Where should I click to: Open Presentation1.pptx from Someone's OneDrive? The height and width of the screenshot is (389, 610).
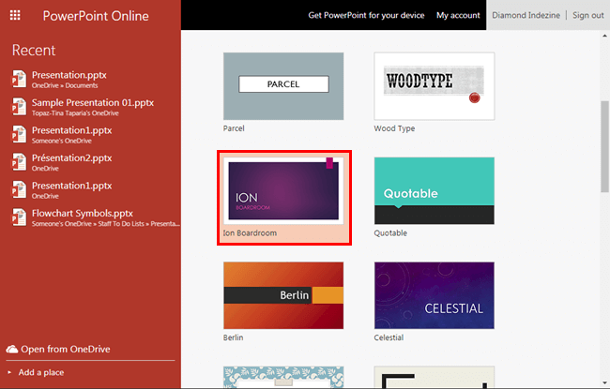pos(72,130)
